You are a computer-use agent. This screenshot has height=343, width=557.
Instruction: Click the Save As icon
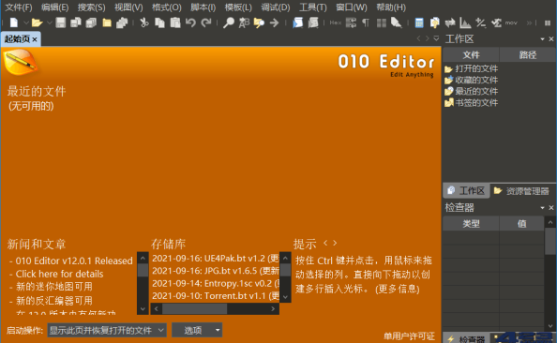(x=76, y=22)
